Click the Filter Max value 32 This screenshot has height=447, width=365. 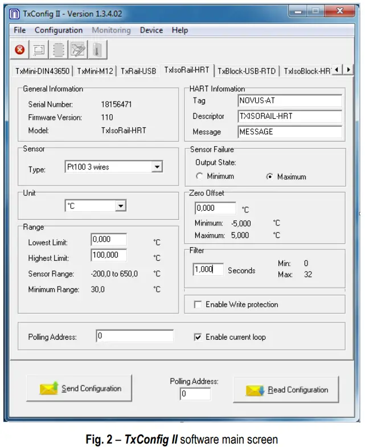[308, 274]
